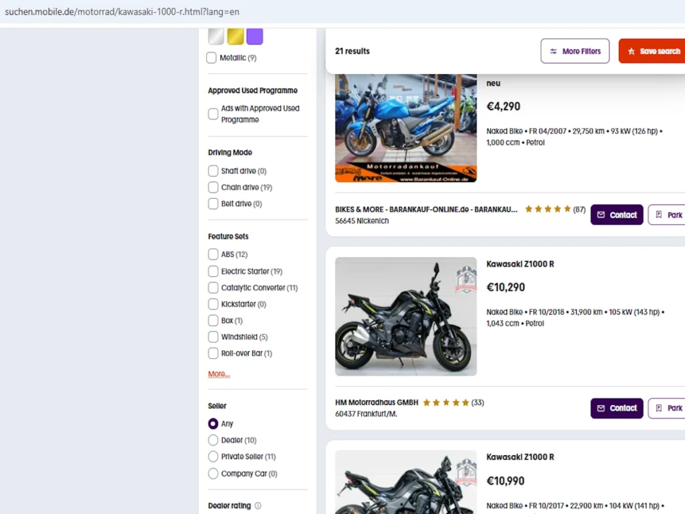685x514 pixels.
Task: Tick the Kickstarter checkbox
Action: tap(213, 304)
